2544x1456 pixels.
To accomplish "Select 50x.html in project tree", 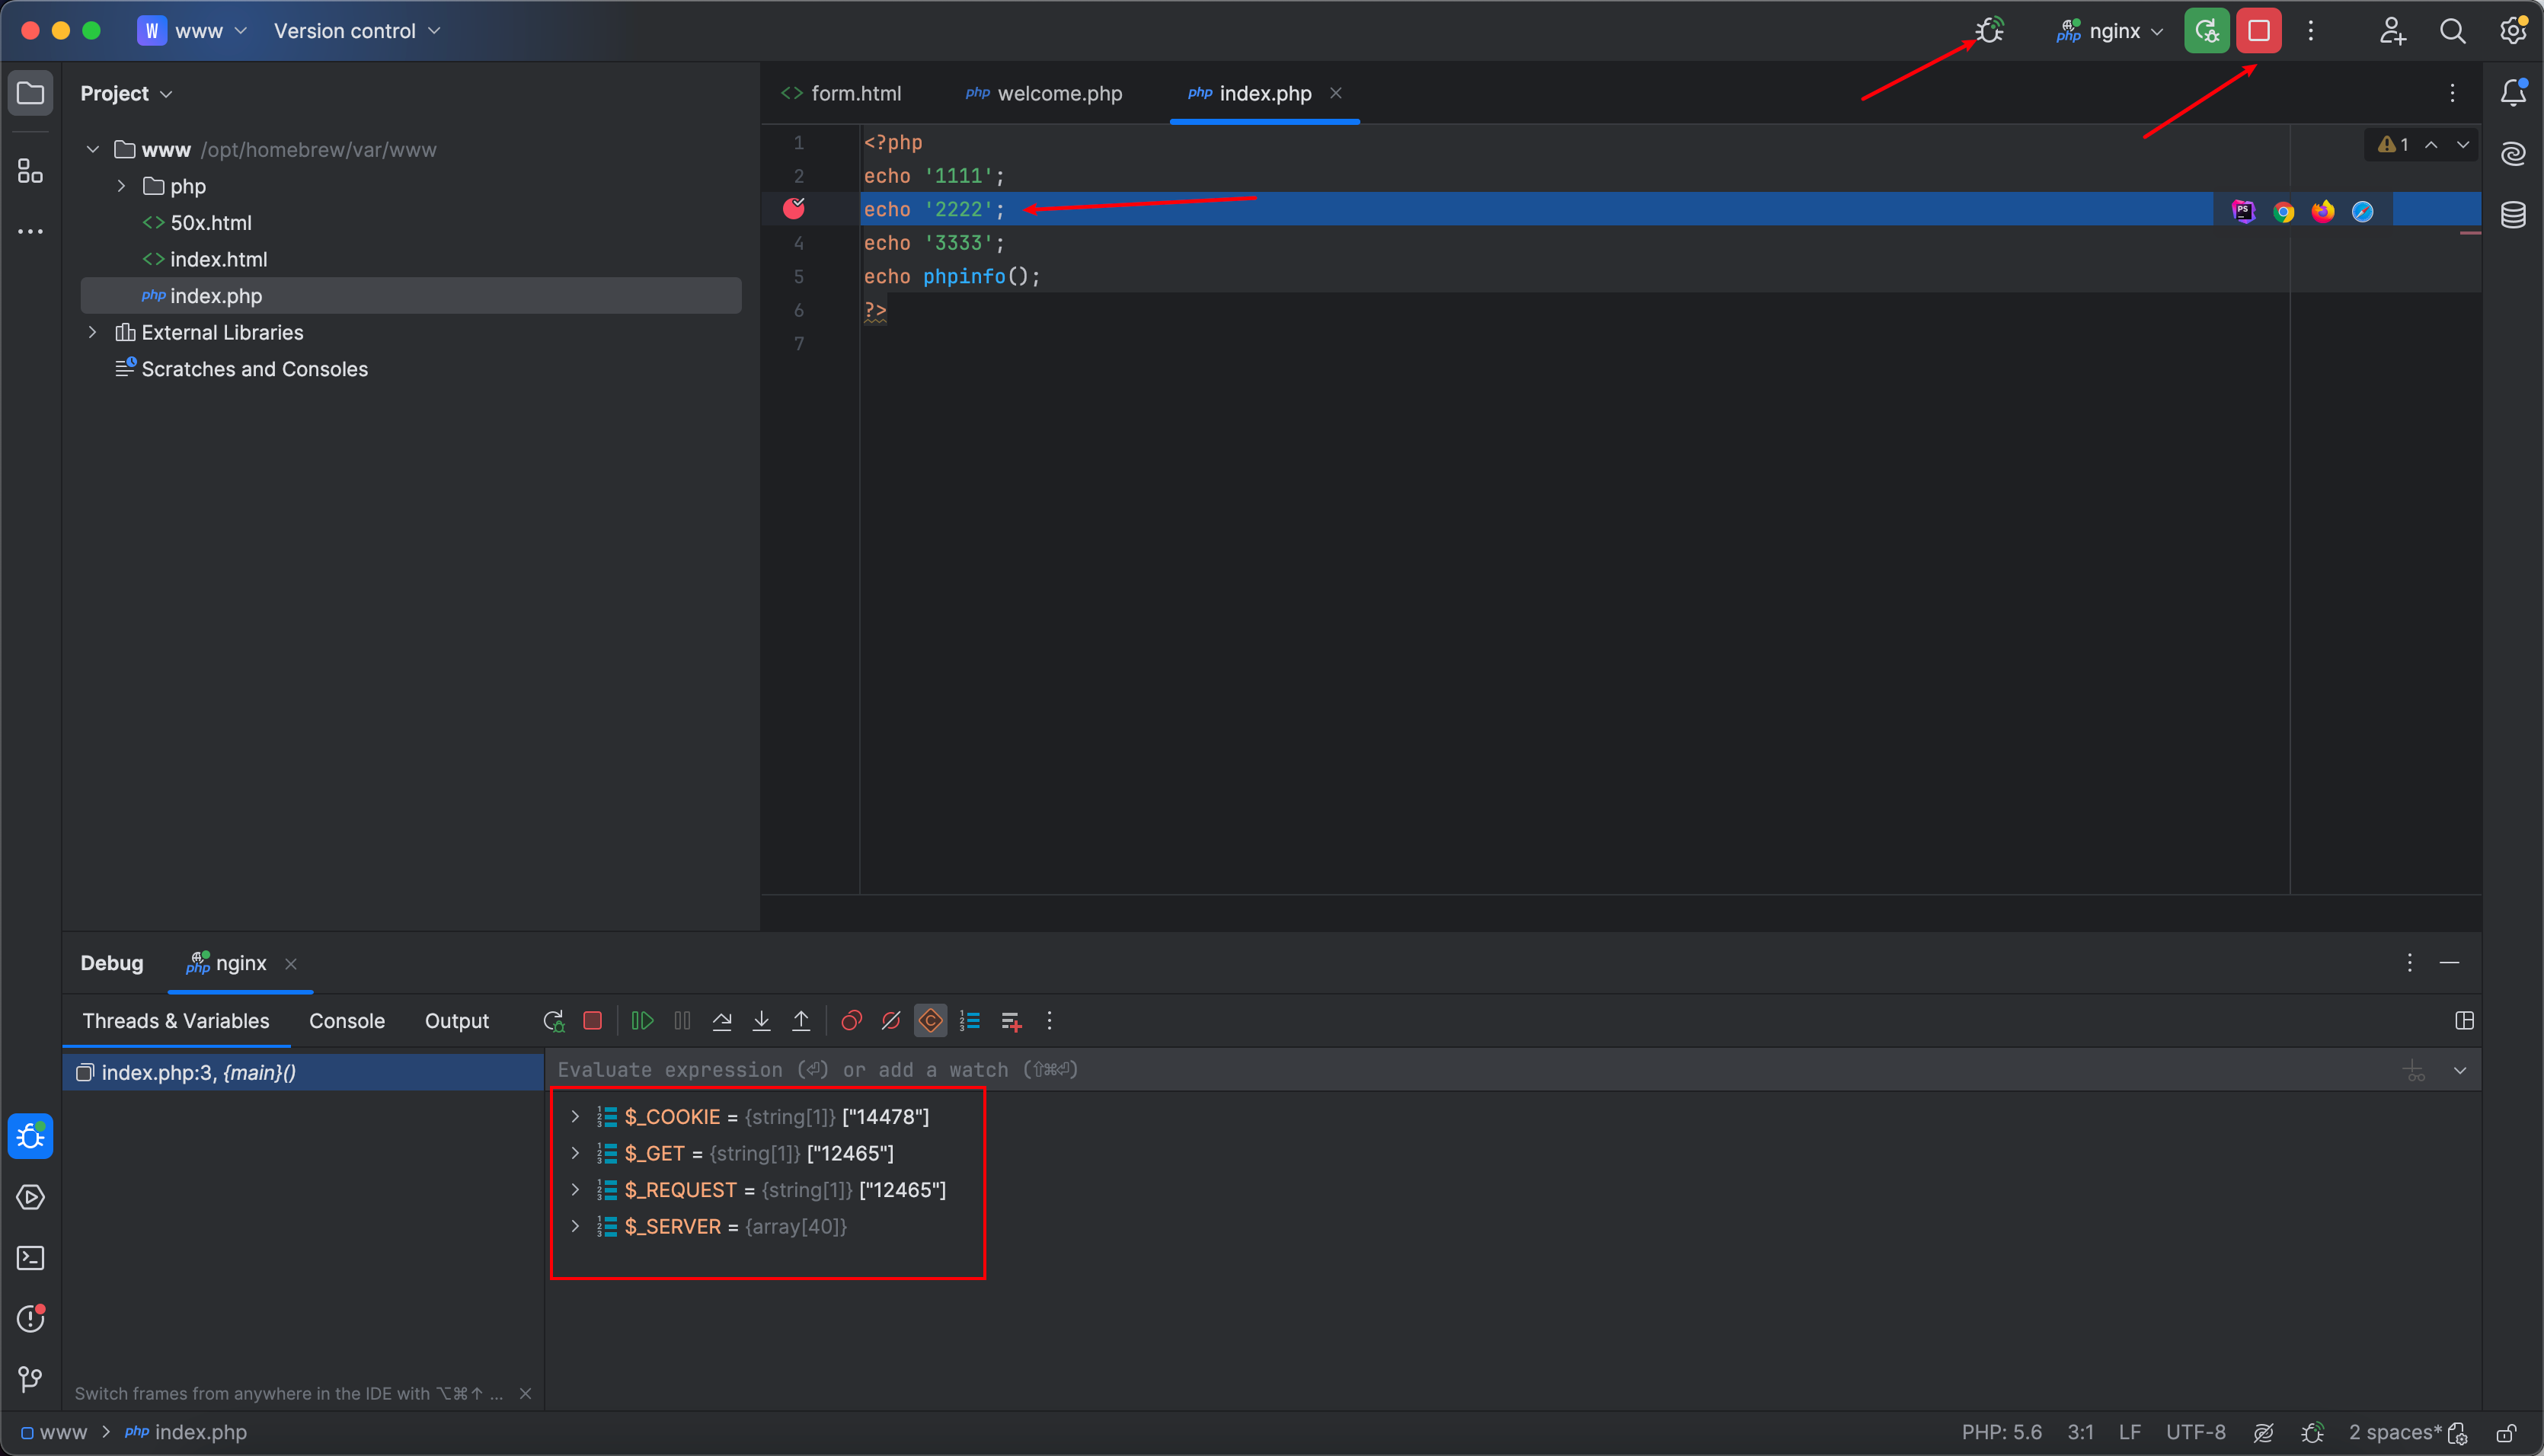I will tap(211, 222).
